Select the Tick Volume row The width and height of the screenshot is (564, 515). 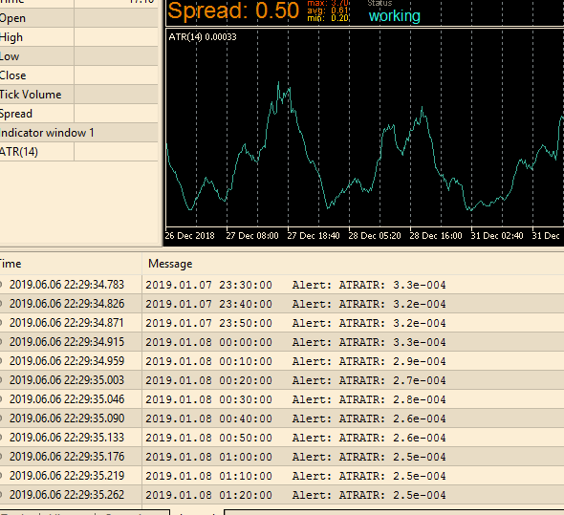pyautogui.click(x=78, y=95)
